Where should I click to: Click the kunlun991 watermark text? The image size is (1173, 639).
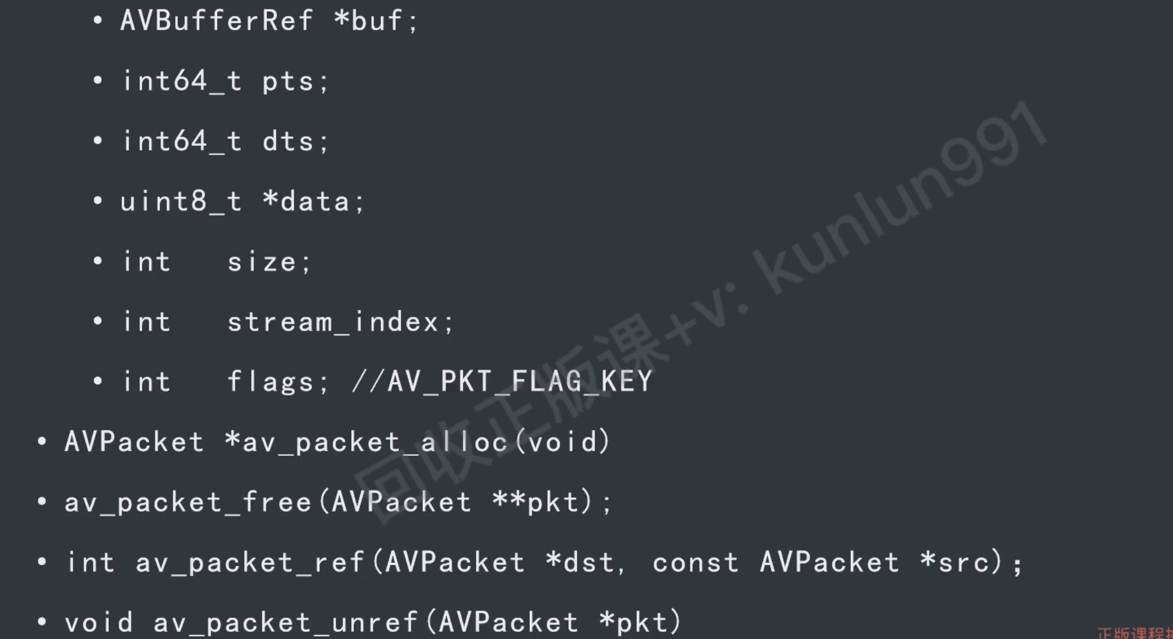click(901, 198)
